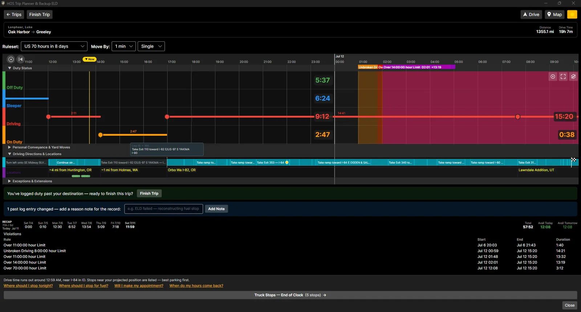Click the center-view icon in chart overlay
581x312 pixels.
pos(553,77)
